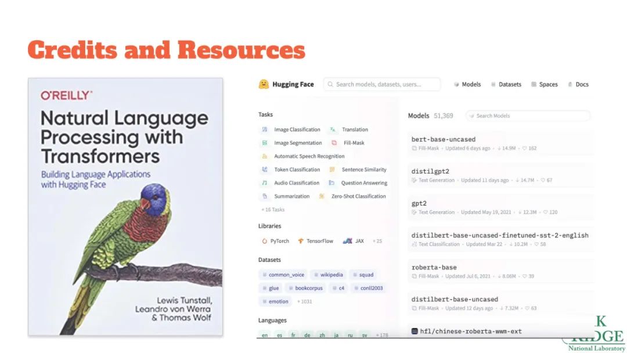Expand the +25 libraries list

pyautogui.click(x=377, y=241)
